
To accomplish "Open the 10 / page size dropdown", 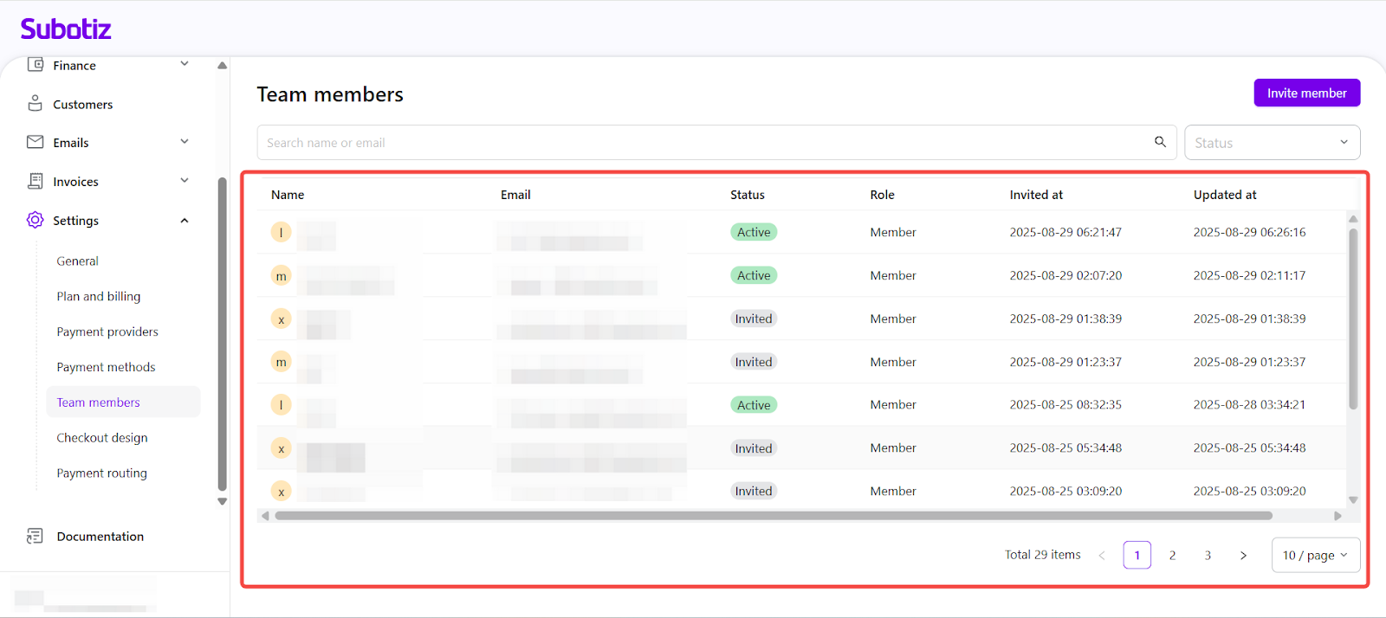I will (x=1315, y=556).
